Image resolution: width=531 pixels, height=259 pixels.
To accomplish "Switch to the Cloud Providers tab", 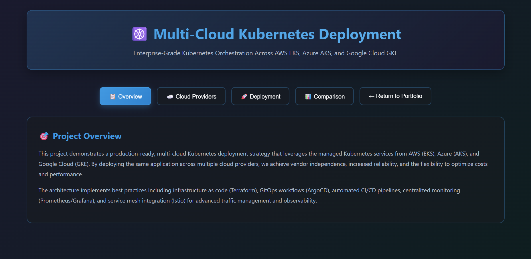I will pos(191,96).
